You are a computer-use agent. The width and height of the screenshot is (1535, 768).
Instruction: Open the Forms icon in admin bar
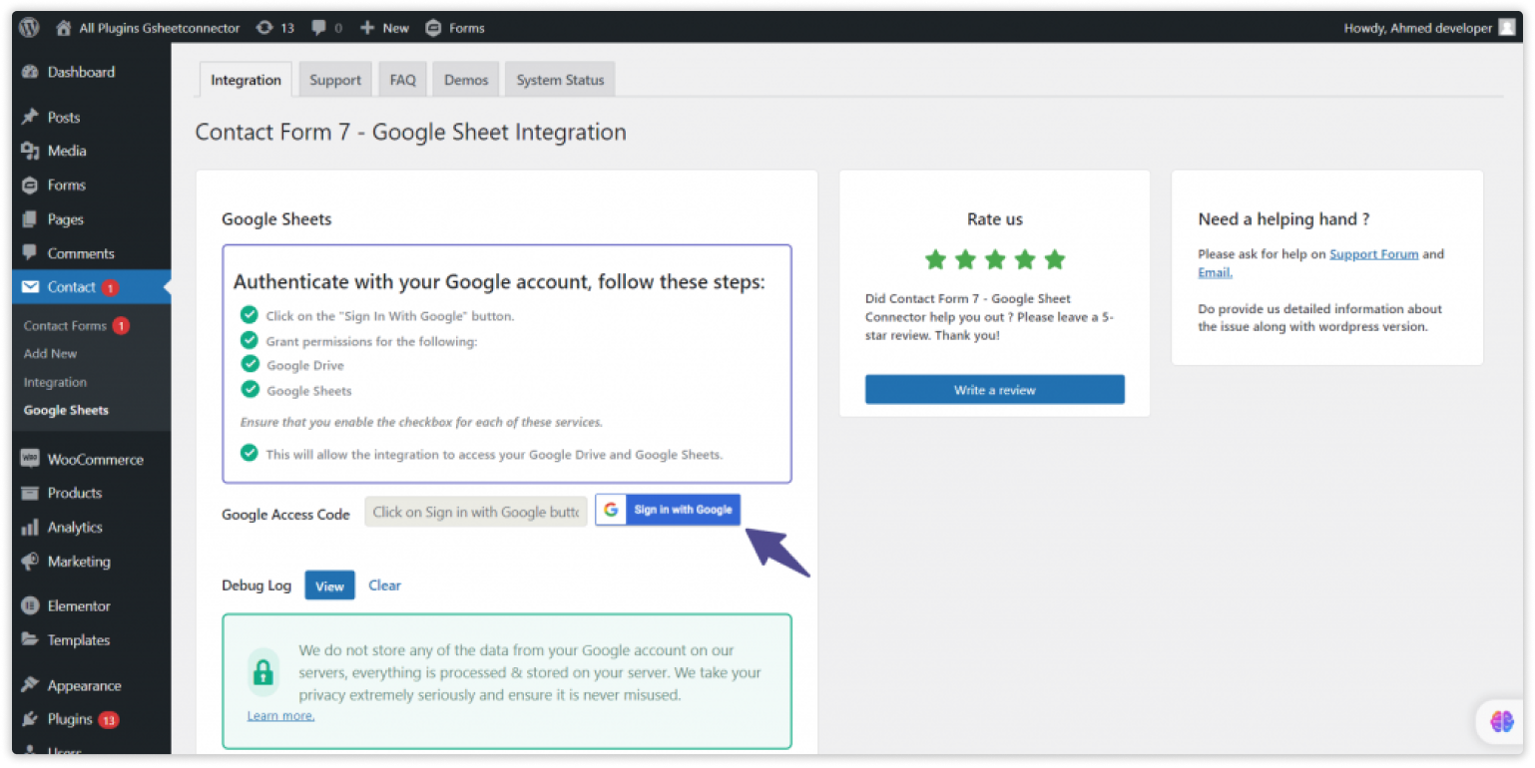[x=433, y=28]
